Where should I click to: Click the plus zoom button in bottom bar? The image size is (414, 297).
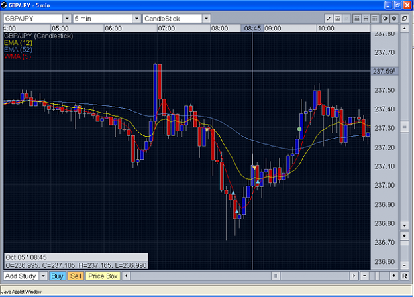tap(393, 276)
